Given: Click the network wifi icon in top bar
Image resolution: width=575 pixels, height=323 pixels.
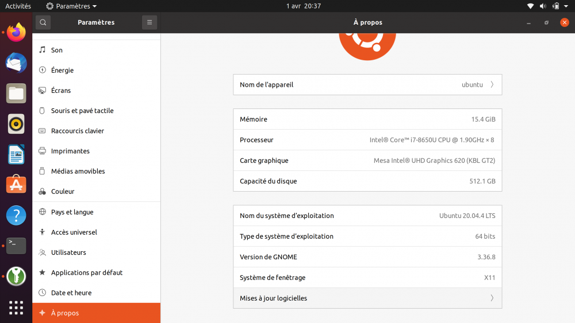Looking at the screenshot, I should tap(530, 6).
